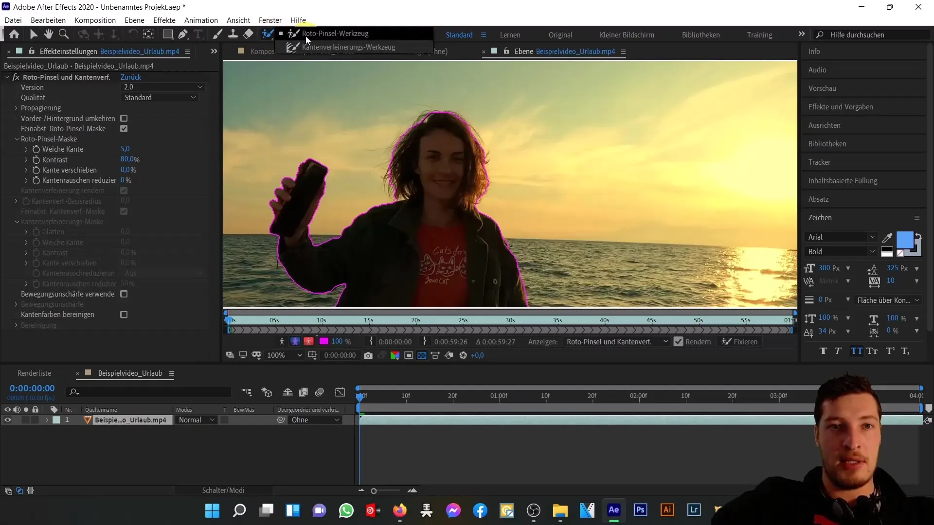The width and height of the screenshot is (934, 525).
Task: Select the Eraser tool
Action: pos(248,34)
